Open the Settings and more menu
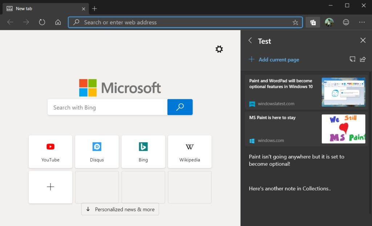 coord(362,22)
